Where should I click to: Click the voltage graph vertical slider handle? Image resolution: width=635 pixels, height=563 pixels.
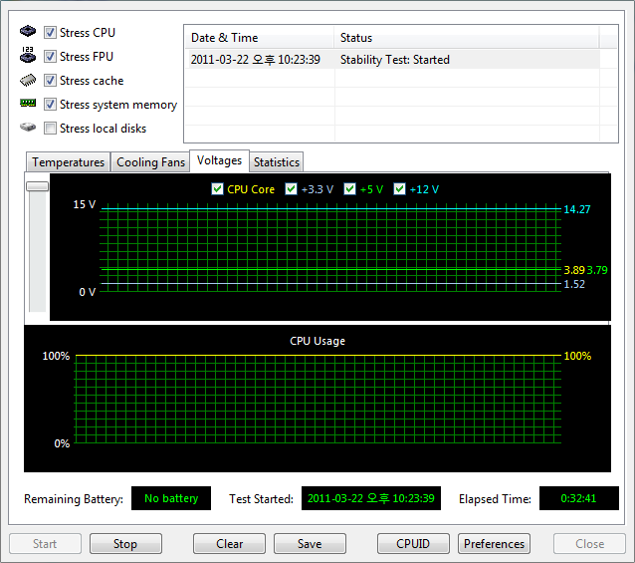pyautogui.click(x=37, y=186)
